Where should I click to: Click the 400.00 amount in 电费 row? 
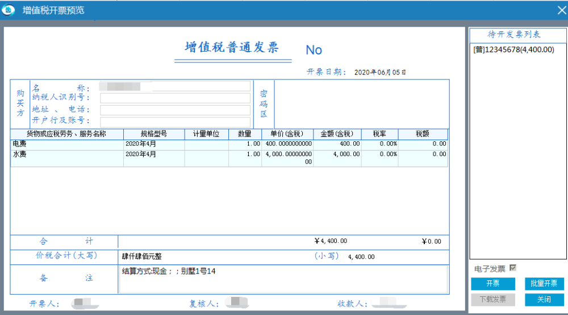(x=350, y=144)
